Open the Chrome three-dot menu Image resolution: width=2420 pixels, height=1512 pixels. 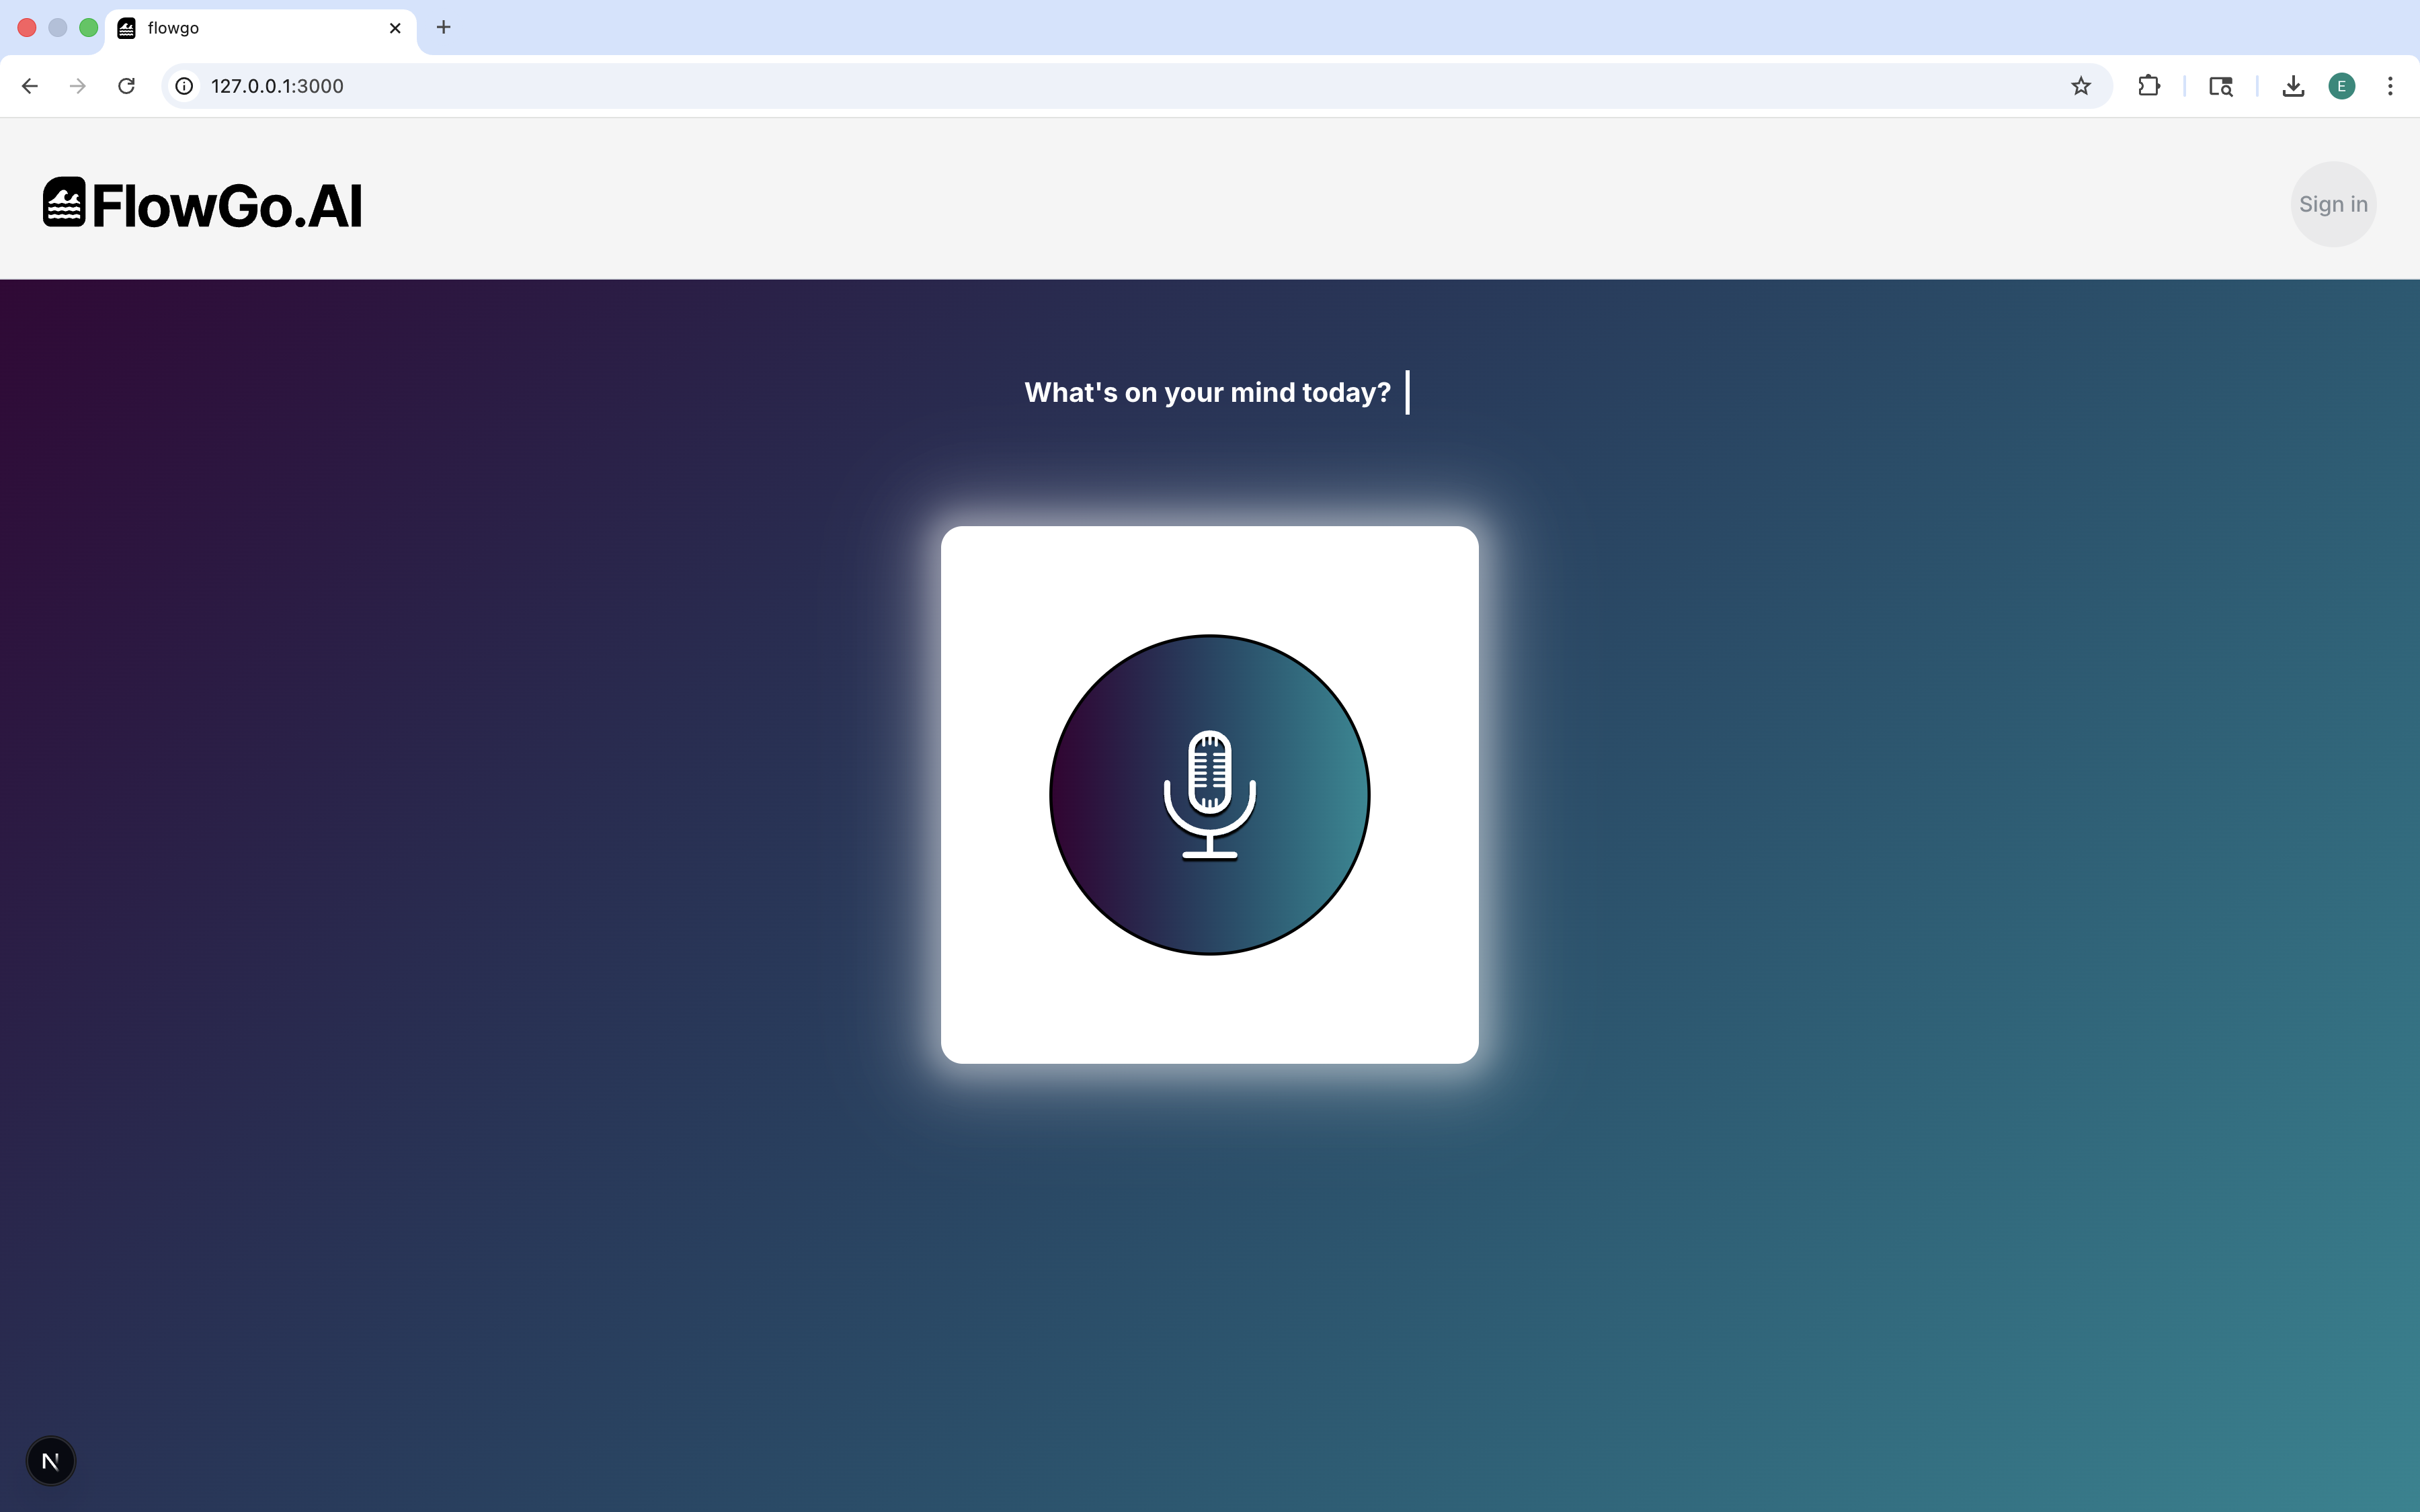click(x=2390, y=86)
